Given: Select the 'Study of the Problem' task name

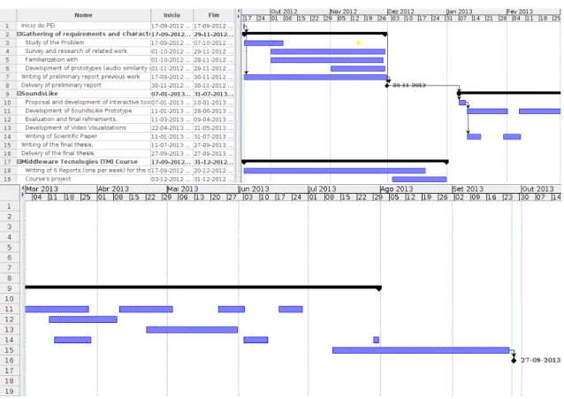Looking at the screenshot, I should tap(55, 42).
